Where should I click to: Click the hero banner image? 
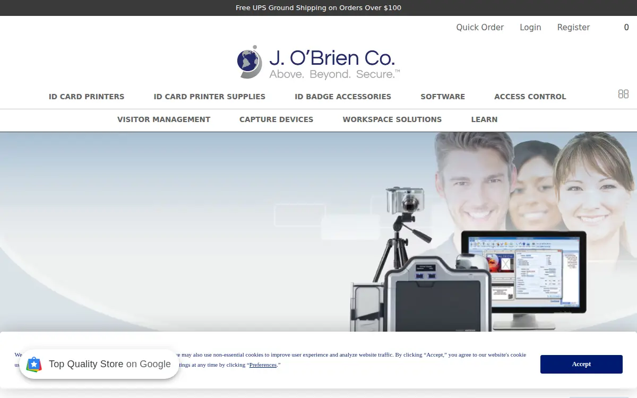click(x=318, y=232)
